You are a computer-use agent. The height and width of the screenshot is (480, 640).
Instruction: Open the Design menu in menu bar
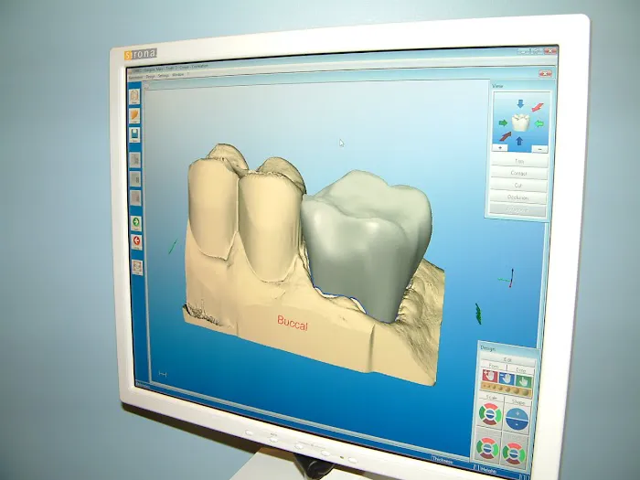point(151,76)
